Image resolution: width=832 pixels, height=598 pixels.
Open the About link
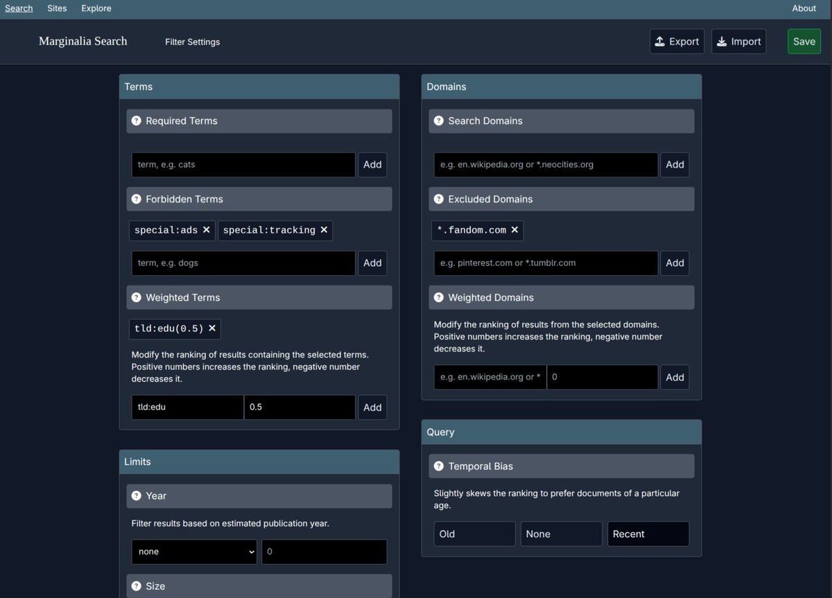pos(804,8)
